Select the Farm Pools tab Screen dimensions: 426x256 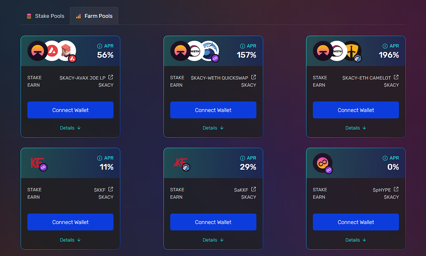coord(94,16)
